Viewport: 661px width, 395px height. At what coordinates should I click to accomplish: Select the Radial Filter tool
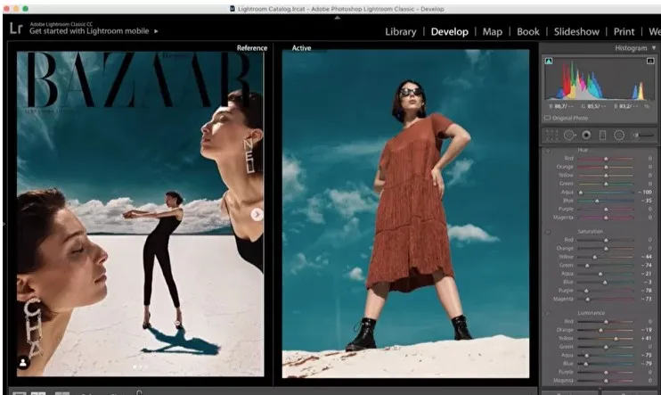(619, 135)
